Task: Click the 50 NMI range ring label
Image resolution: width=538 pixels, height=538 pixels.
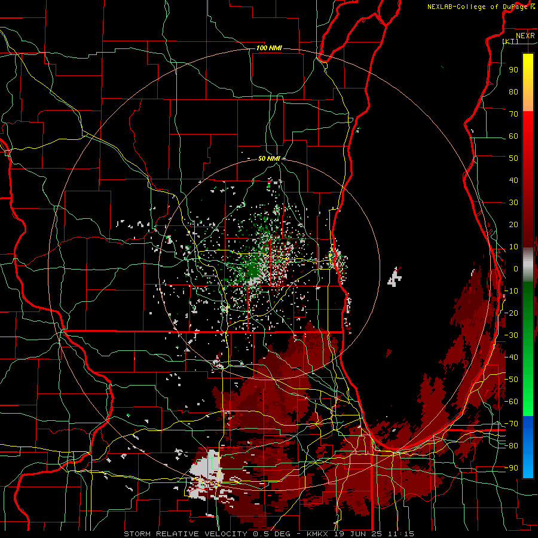Action: (269, 158)
